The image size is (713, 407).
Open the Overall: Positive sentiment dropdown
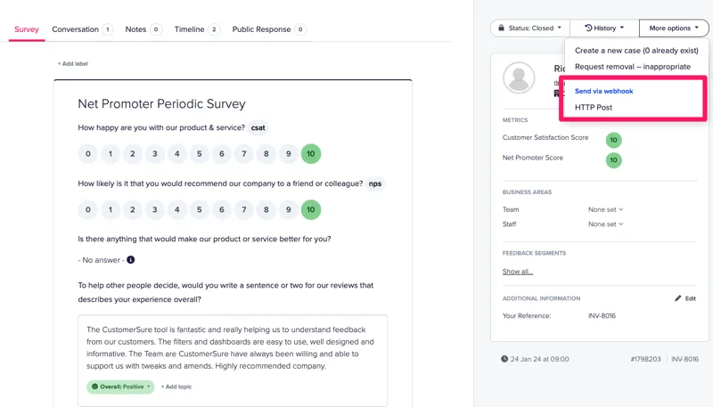tap(120, 387)
